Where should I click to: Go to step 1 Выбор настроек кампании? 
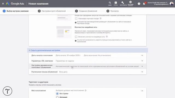tap(16, 11)
